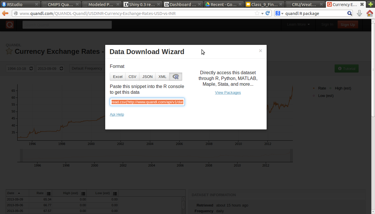Screen dimensions: 375x214
Task: Choose the Excel download format
Action: click(x=118, y=77)
